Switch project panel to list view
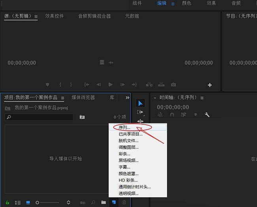The width and height of the screenshot is (257, 207). pyautogui.click(x=18, y=203)
